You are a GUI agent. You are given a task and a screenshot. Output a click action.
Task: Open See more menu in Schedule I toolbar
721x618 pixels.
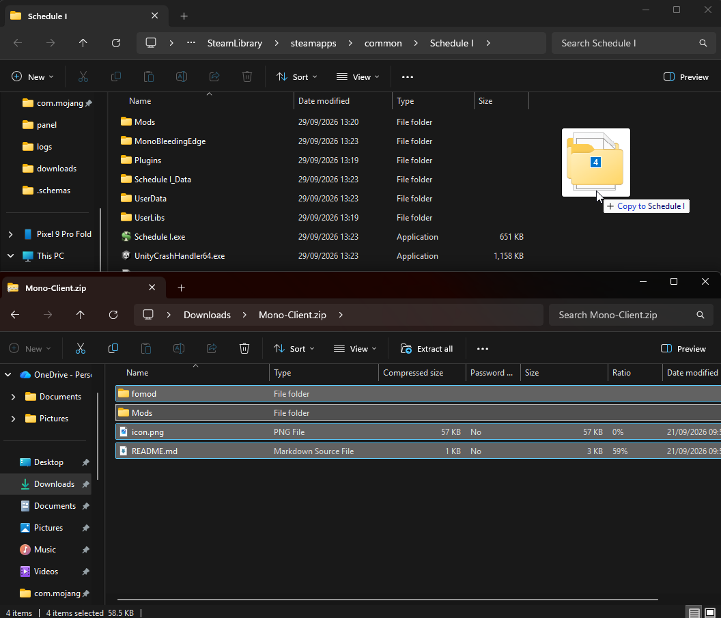pos(408,76)
